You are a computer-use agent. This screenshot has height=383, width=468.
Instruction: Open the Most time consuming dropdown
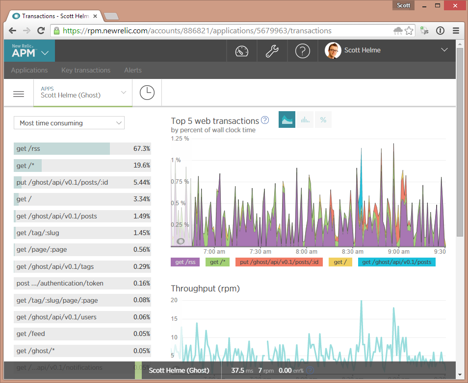[x=69, y=123]
